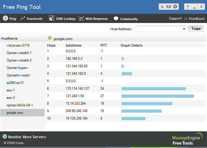Click the Ping target icon
This screenshot has width=207, height=148.
pos(5,18)
